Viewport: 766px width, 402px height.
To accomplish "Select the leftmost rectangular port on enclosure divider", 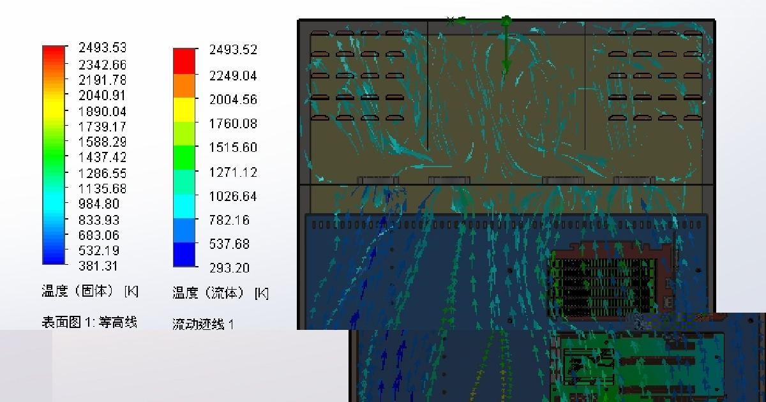I will (x=378, y=181).
